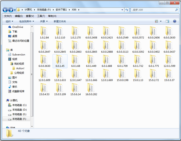The height and width of the screenshot is (141, 181).
Task: Open the 工具(T) menu
Action: [x=41, y=16]
